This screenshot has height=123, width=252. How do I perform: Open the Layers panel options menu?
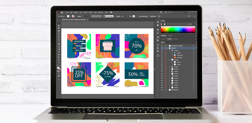196,42
